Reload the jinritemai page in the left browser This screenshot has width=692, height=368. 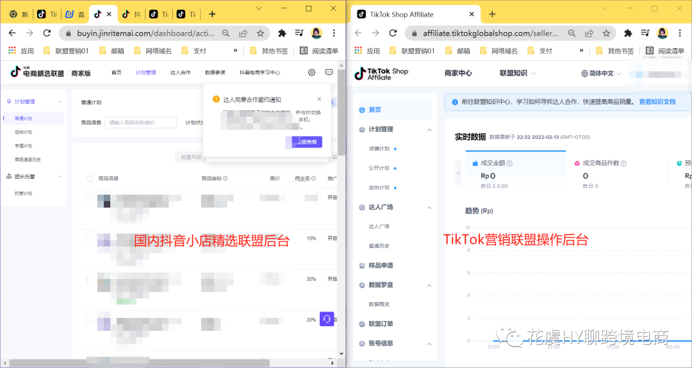click(47, 33)
